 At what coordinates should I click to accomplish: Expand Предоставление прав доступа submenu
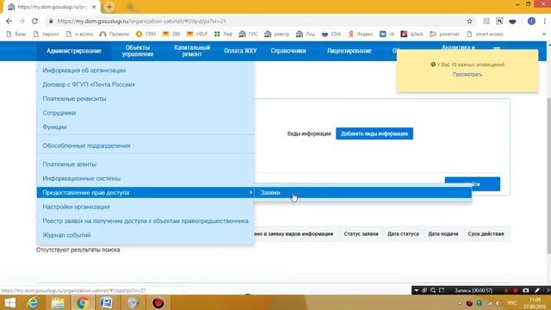tap(145, 193)
